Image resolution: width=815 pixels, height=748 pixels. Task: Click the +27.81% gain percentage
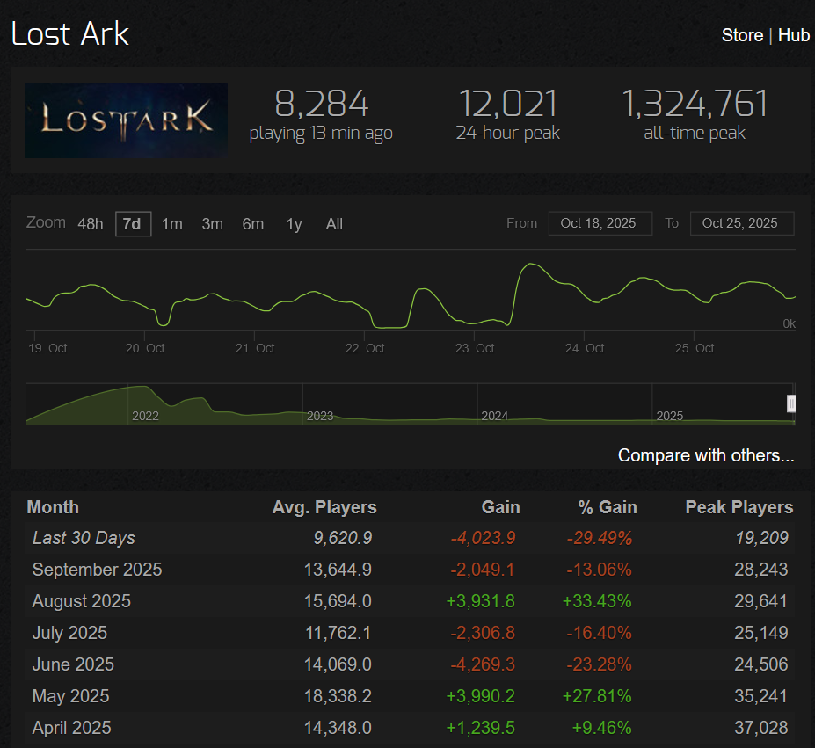tap(597, 696)
